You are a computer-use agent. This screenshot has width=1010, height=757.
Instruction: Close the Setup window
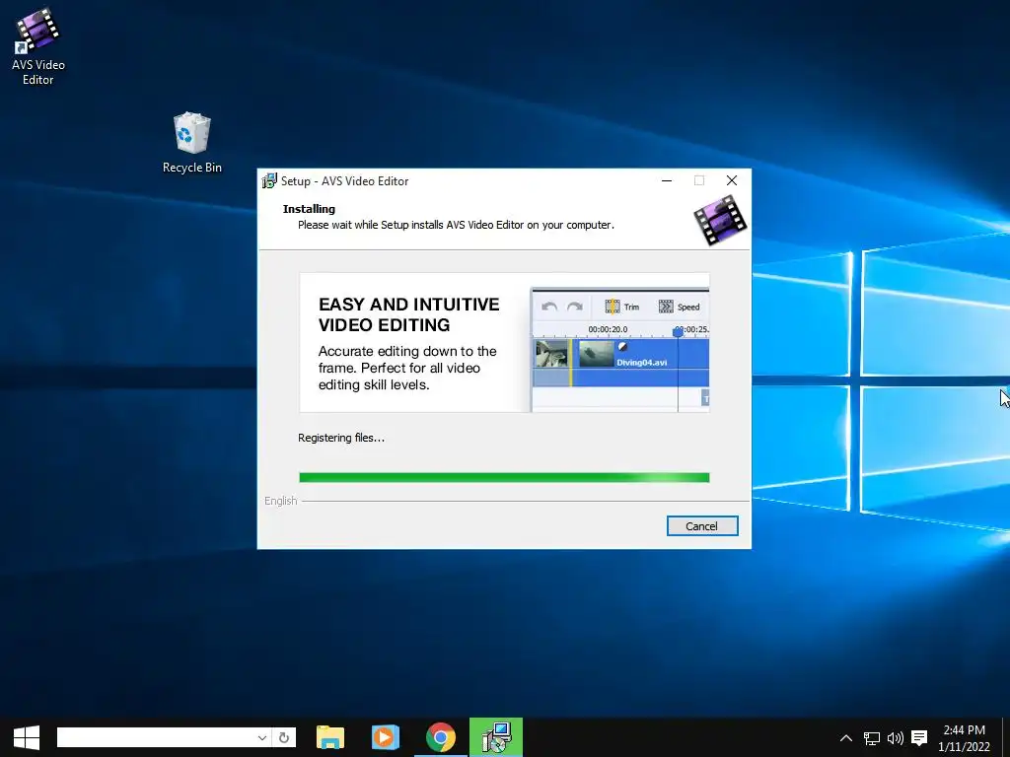(732, 181)
